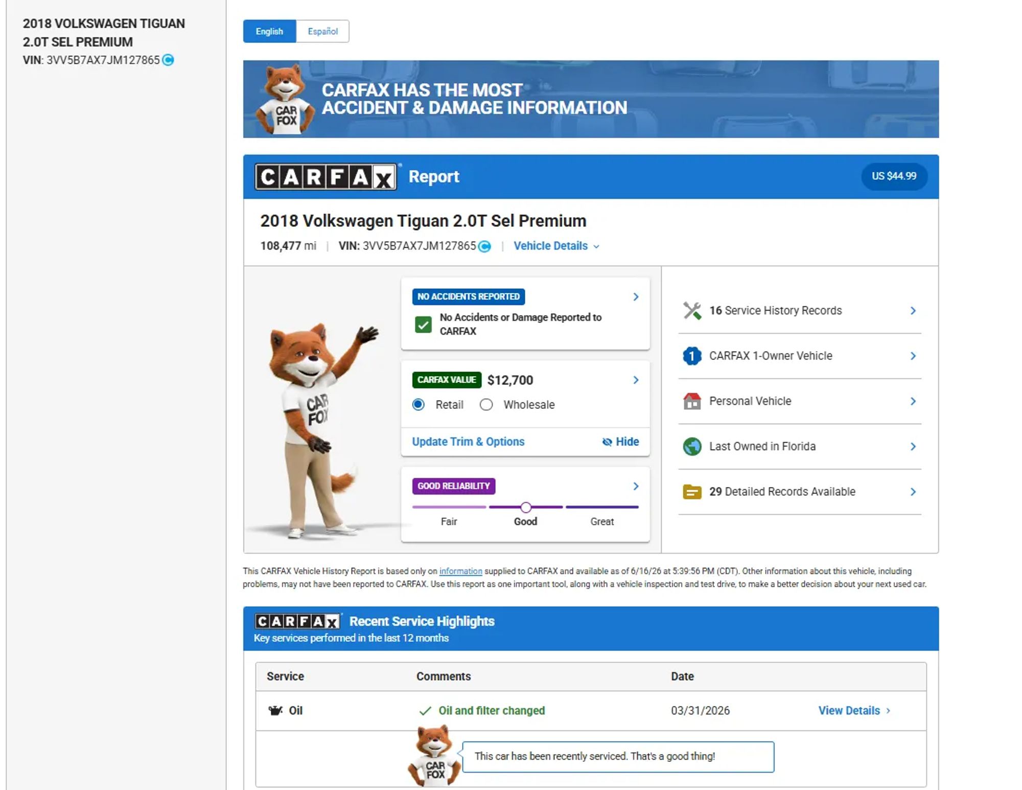1022x790 pixels.
Task: Click the US $44.99 price button
Action: 894,176
